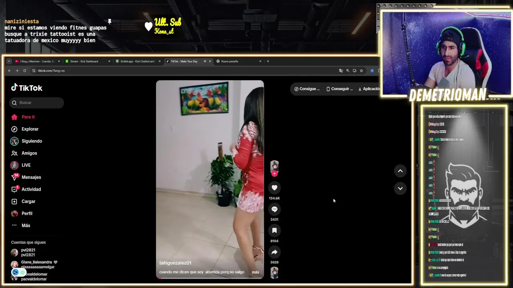Share the video using arrow icon
The height and width of the screenshot is (288, 513).
coord(274,252)
